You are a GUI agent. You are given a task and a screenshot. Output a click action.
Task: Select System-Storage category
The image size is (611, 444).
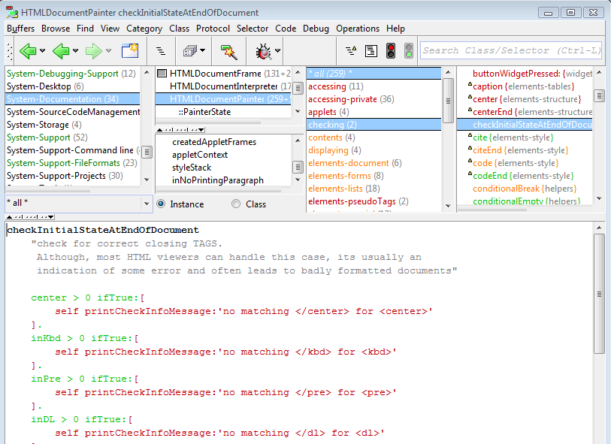(x=72, y=125)
